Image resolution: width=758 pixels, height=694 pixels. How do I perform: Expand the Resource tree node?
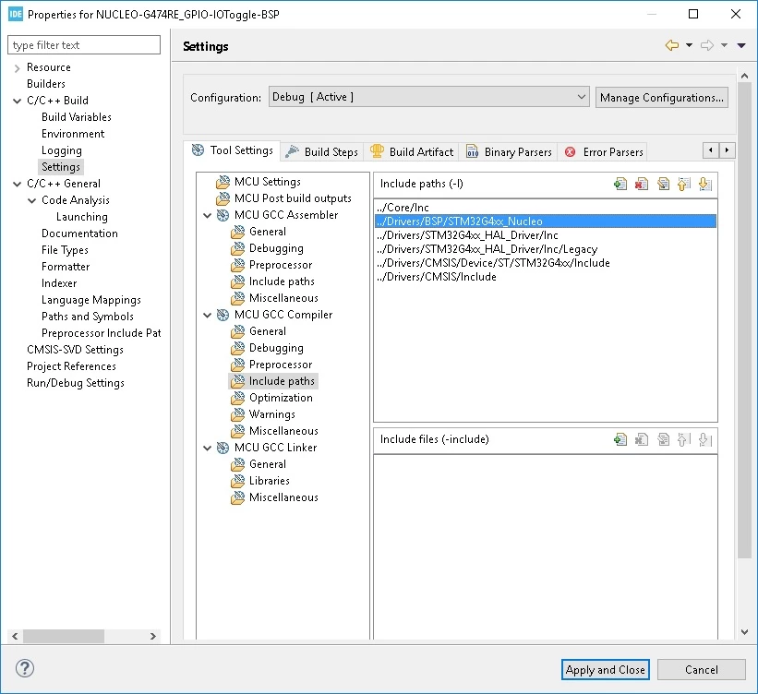click(x=17, y=67)
